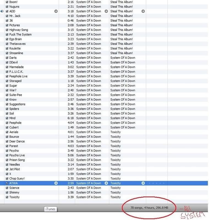This screenshot has width=209, height=220.
Task: Select the song 'Deer Dance'
Action: point(17,141)
